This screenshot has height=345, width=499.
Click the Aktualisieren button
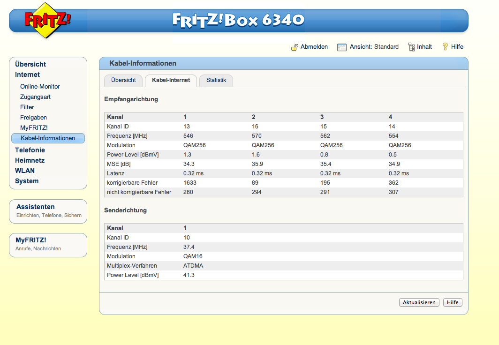[x=419, y=302]
